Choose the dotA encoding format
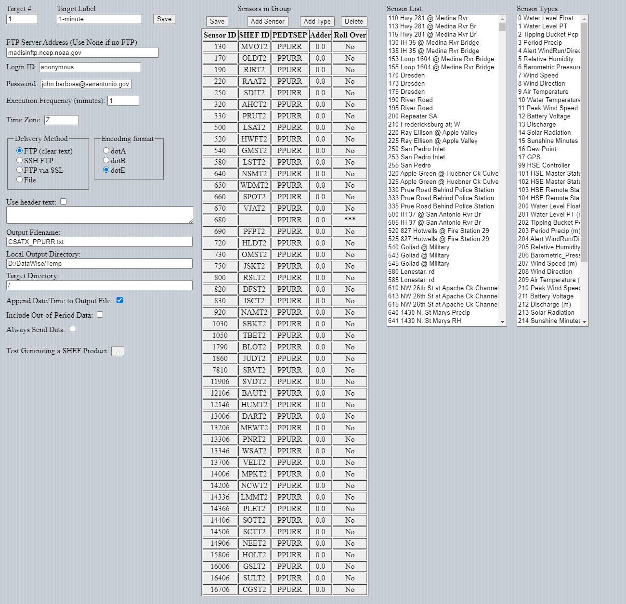The image size is (626, 604). [106, 151]
